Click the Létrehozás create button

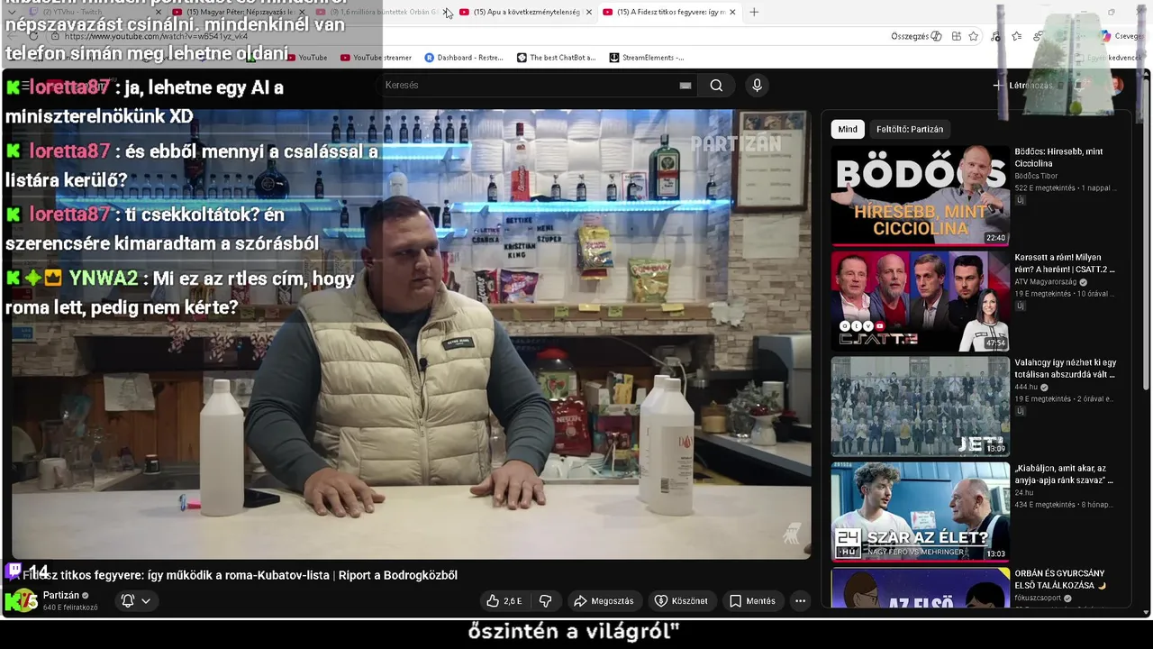pyautogui.click(x=1022, y=85)
